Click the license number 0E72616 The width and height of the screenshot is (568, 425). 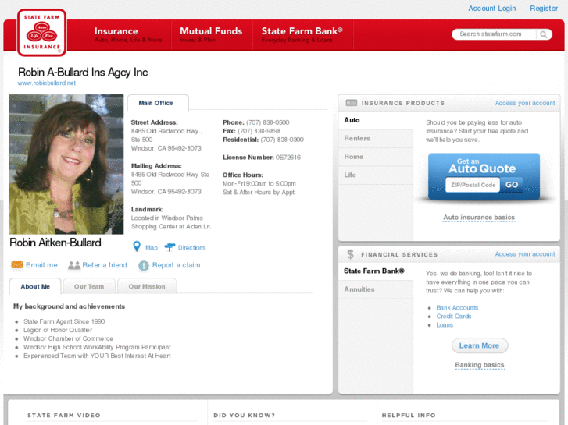click(288, 158)
